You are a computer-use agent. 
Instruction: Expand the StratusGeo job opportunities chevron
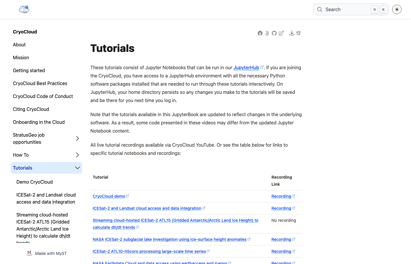[x=78, y=138]
